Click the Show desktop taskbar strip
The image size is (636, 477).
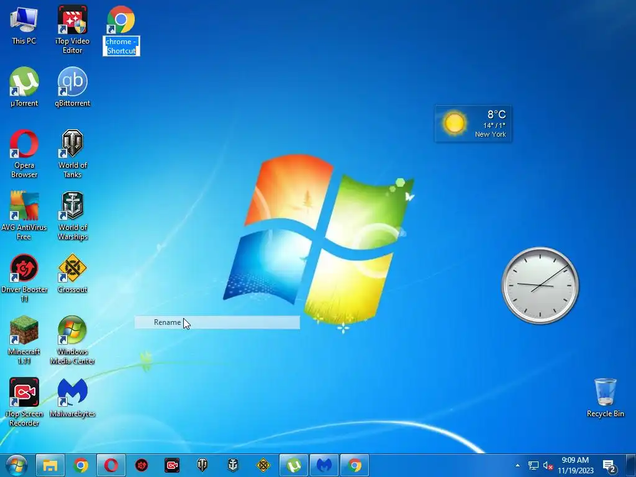pyautogui.click(x=631, y=465)
